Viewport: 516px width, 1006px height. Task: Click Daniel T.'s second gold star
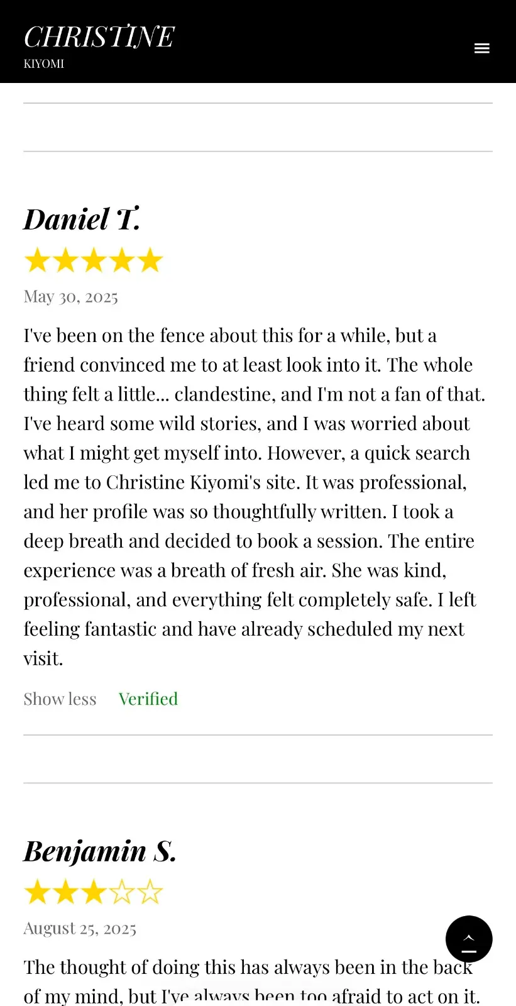(x=65, y=260)
